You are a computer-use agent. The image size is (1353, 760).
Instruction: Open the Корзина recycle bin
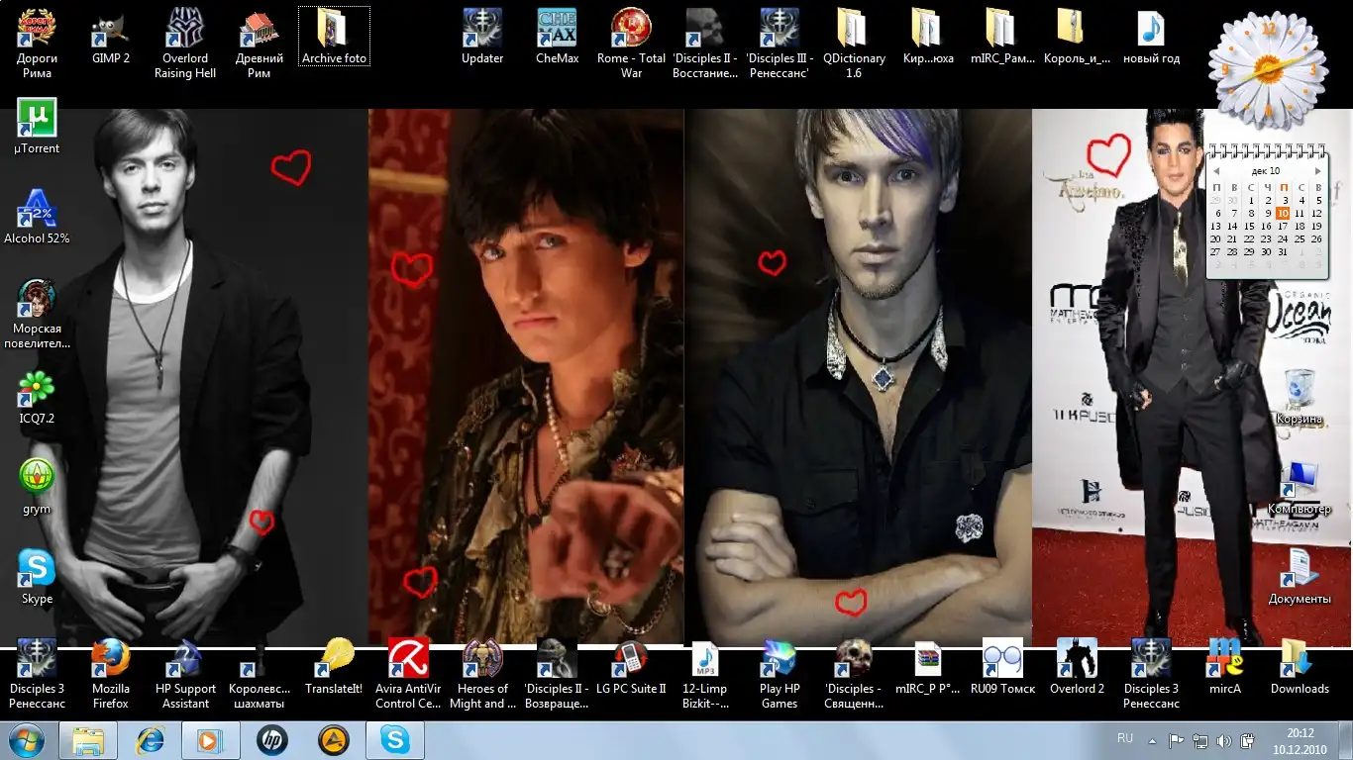(1299, 390)
